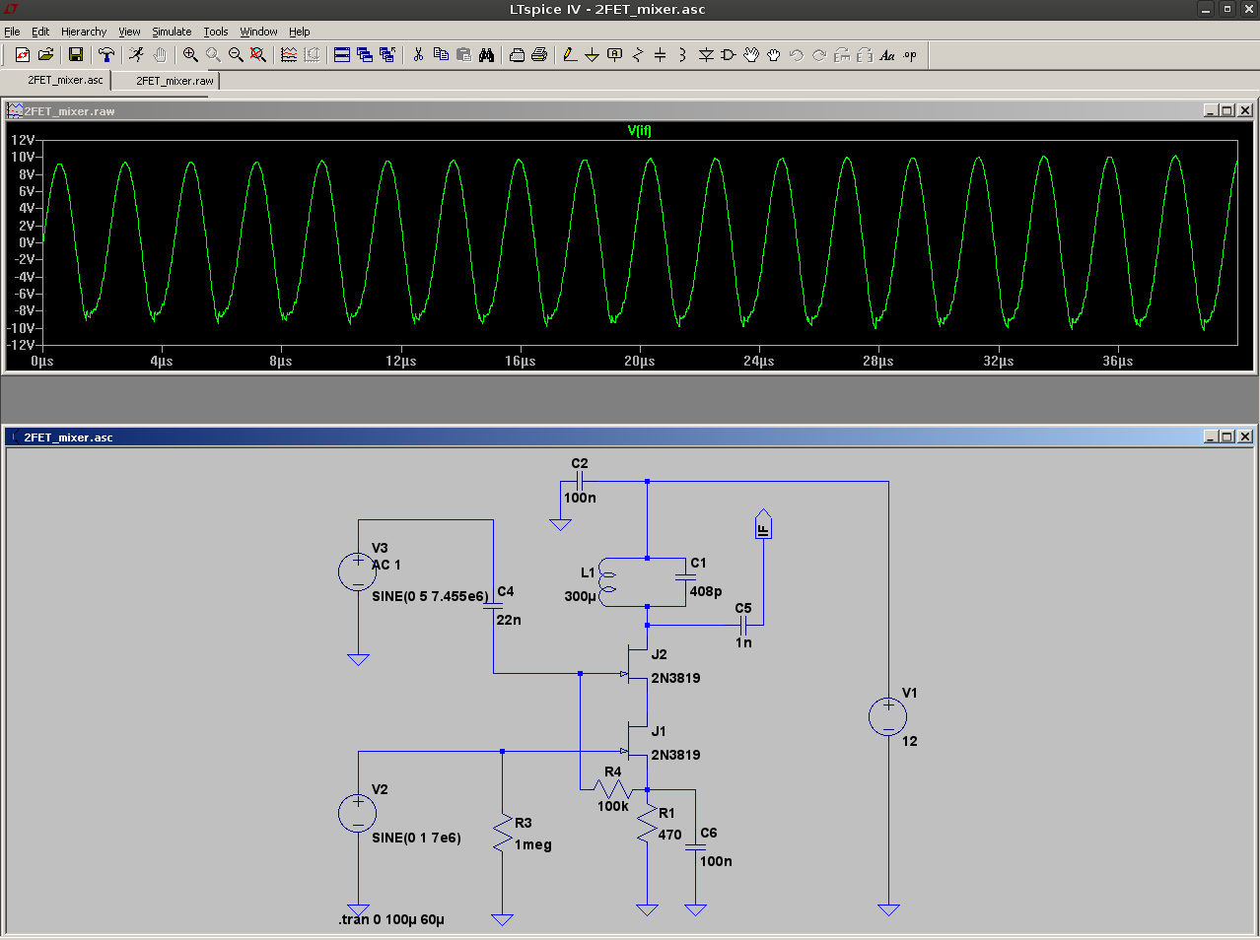Screen dimensions: 1260x940
Task: Open the Hierarchy menu
Action: coord(84,32)
